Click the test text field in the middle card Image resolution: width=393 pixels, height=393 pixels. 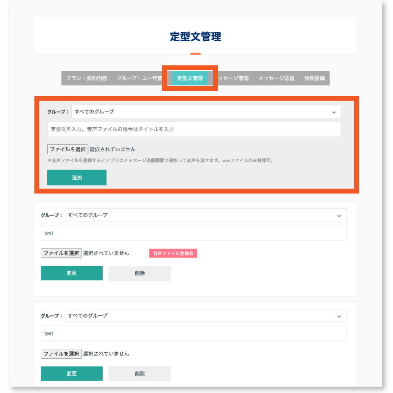pyautogui.click(x=194, y=232)
